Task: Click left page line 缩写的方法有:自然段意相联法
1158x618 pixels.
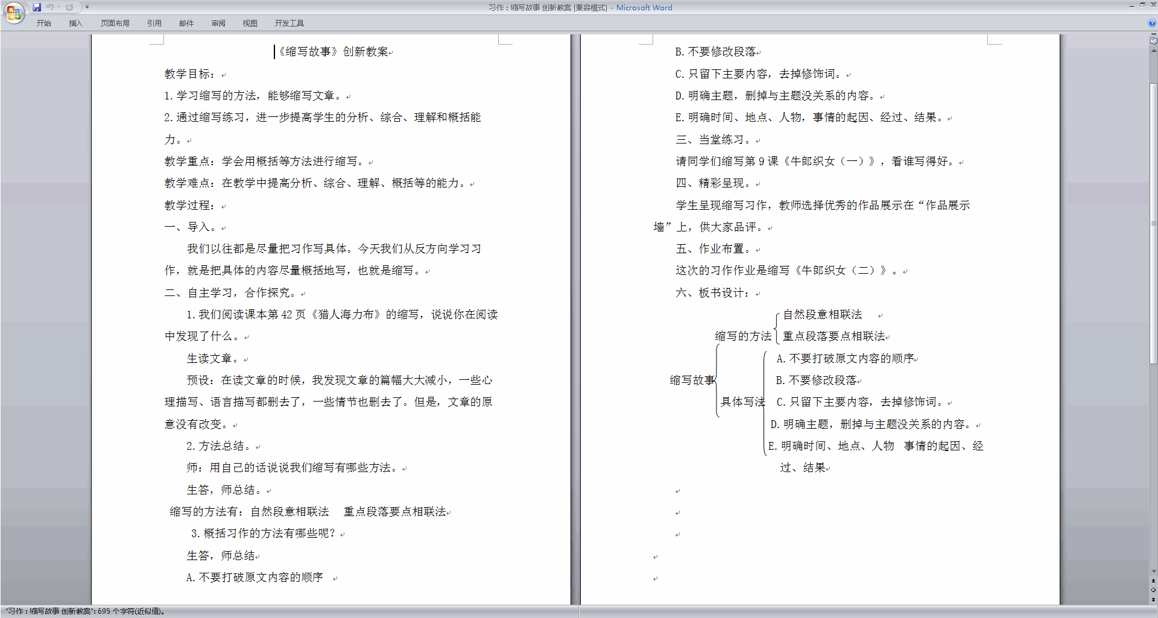Action: pos(308,512)
